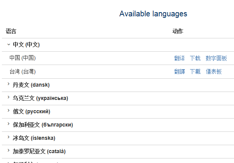Expand the 冰岛文 (íslenska) chevron
This screenshot has width=234, height=163.
click(8, 138)
